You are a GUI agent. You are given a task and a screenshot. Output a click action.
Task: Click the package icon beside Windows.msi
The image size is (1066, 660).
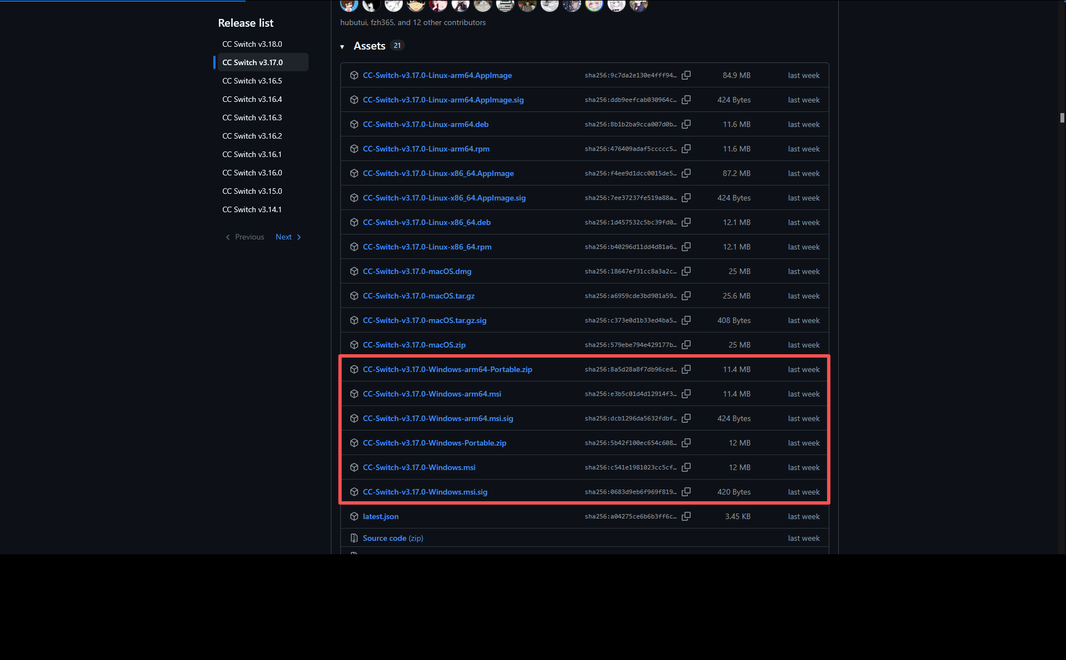(354, 467)
